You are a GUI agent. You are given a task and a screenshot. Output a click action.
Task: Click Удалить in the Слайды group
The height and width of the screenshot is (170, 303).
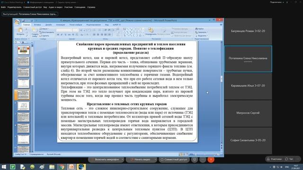click(x=45, y=36)
